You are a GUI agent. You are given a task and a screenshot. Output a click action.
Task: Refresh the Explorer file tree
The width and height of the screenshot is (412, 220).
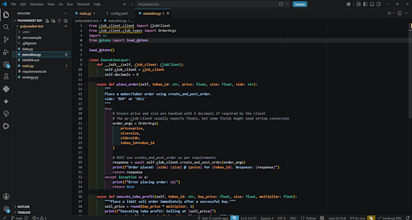point(59,21)
